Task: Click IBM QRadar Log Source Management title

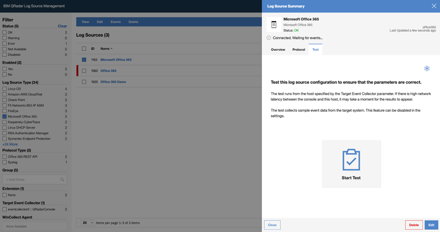Action: 34,6
